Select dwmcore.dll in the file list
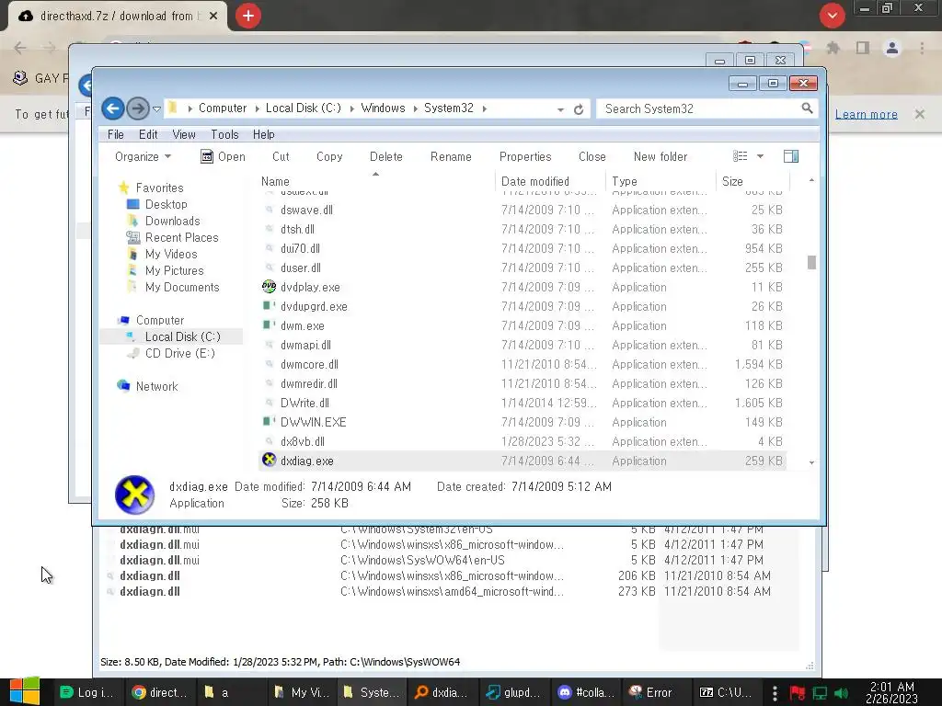Screen dimensions: 942x706 309,364
